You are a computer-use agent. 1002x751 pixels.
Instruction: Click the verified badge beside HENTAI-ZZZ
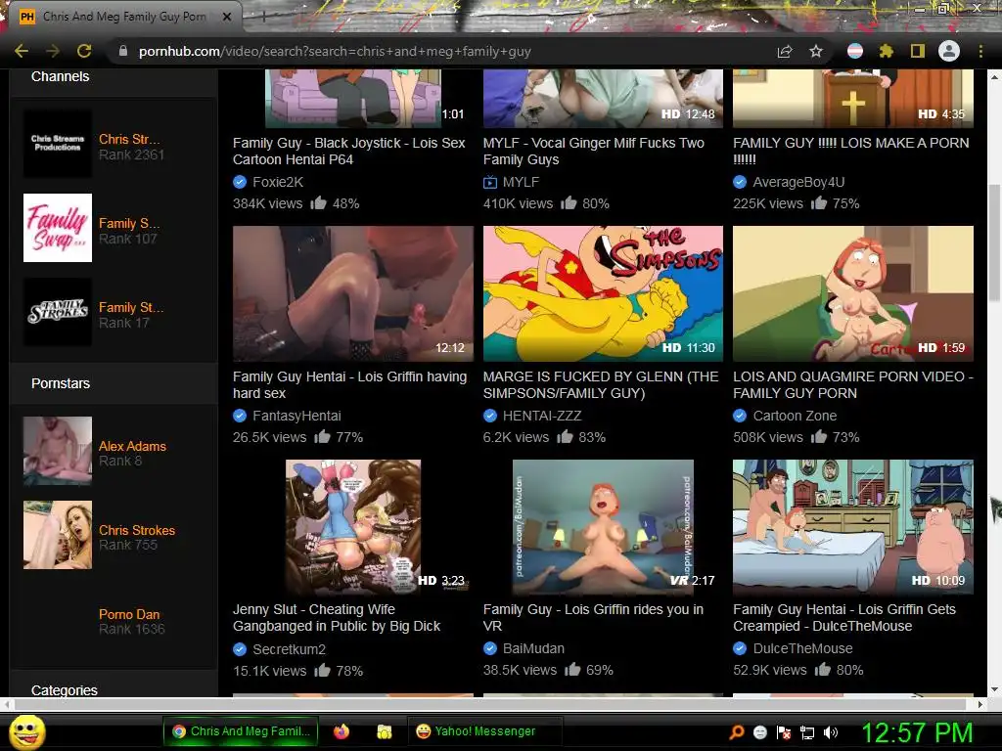490,416
